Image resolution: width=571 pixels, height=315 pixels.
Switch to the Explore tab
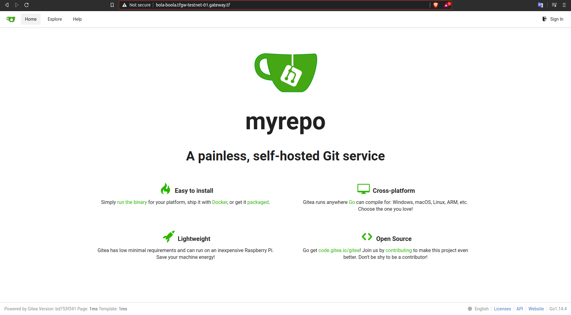(x=55, y=19)
